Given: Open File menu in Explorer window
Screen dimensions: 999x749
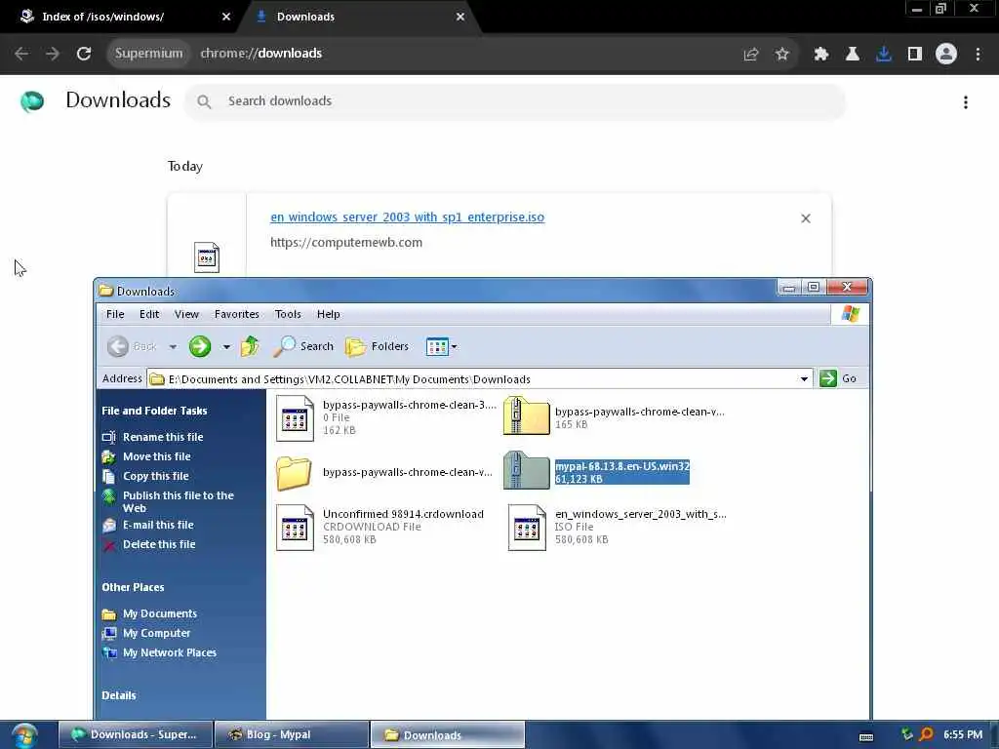Looking at the screenshot, I should tap(115, 314).
